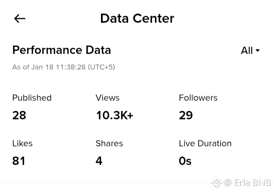The width and height of the screenshot is (274, 192).
Task: Click the shares count of 4
Action: pos(99,161)
